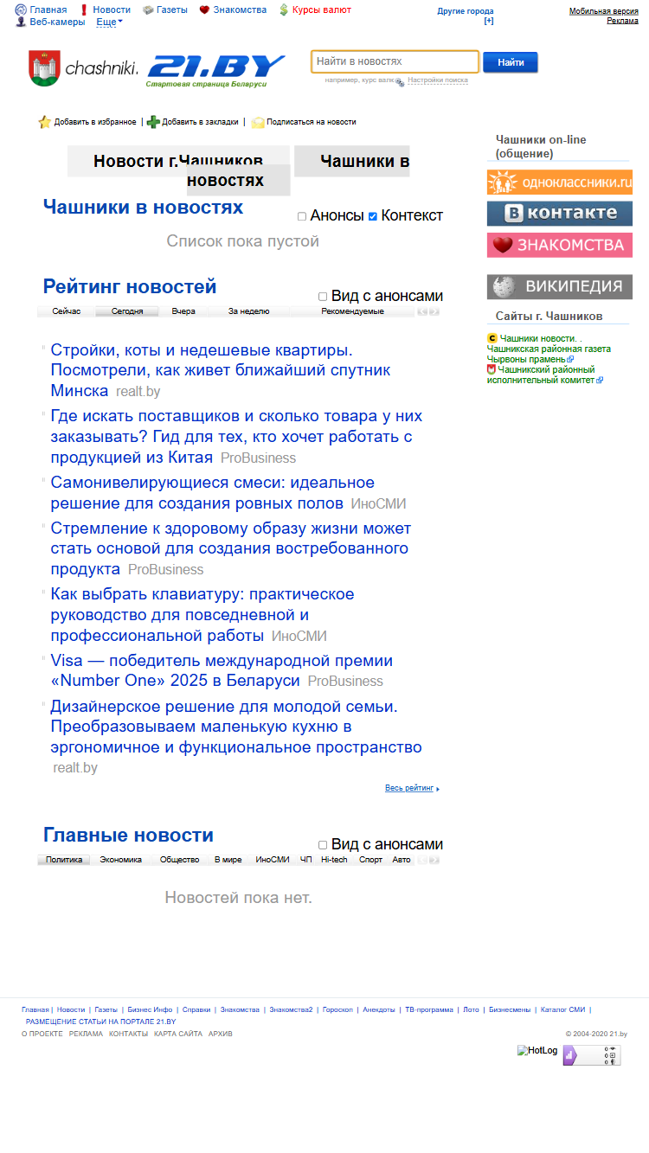Click the right arrow in Главные новости tabs

tap(434, 860)
